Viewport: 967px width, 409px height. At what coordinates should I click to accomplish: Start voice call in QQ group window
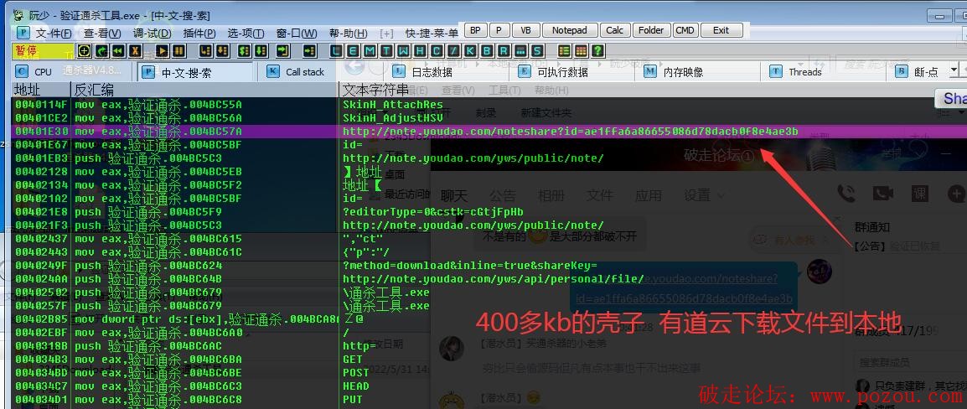pos(846,194)
